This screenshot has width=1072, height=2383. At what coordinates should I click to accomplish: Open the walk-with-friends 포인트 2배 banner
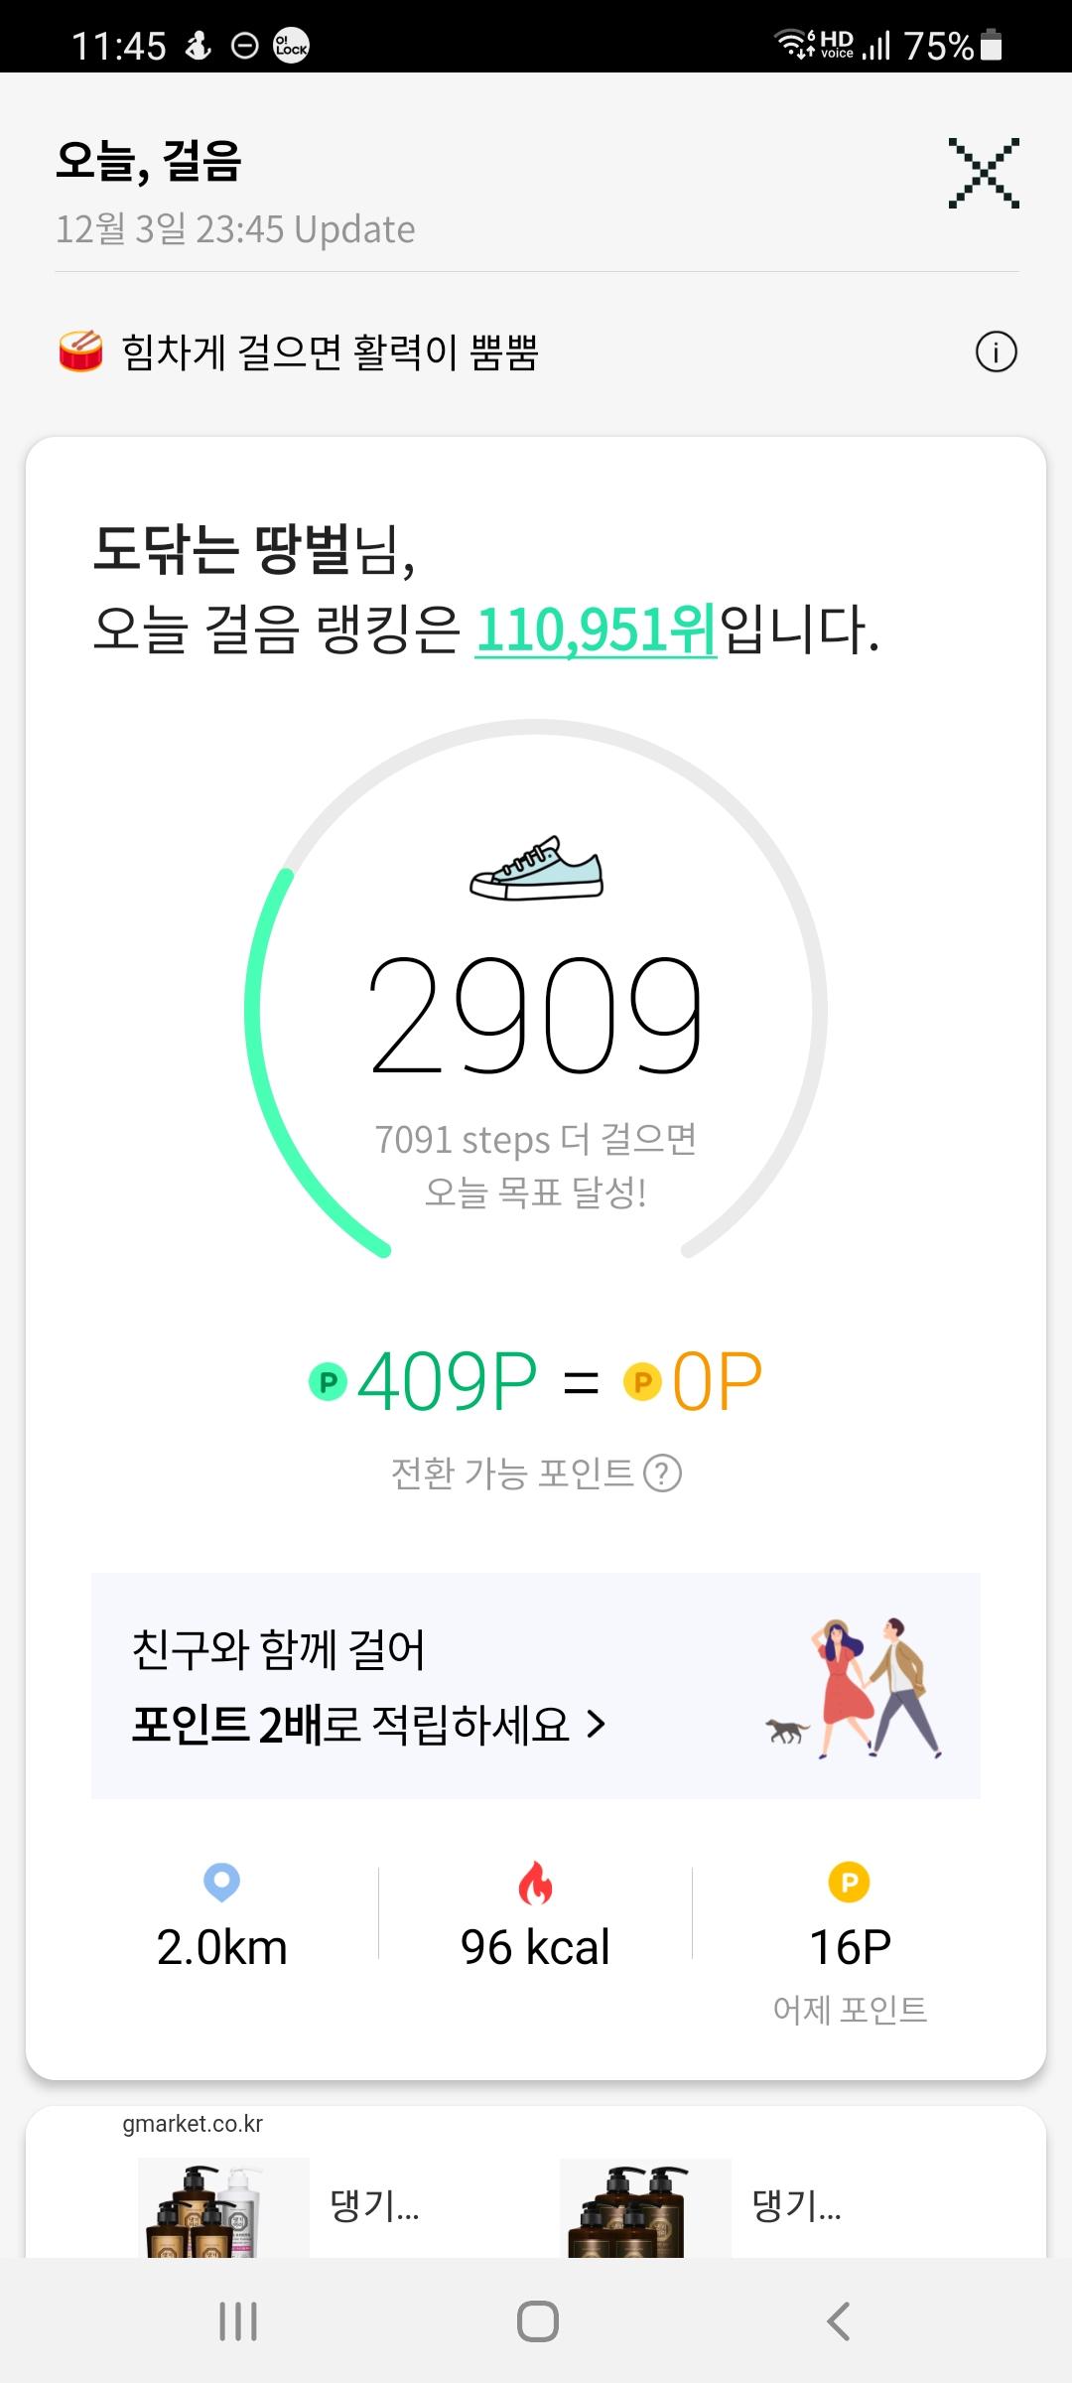[x=536, y=1686]
